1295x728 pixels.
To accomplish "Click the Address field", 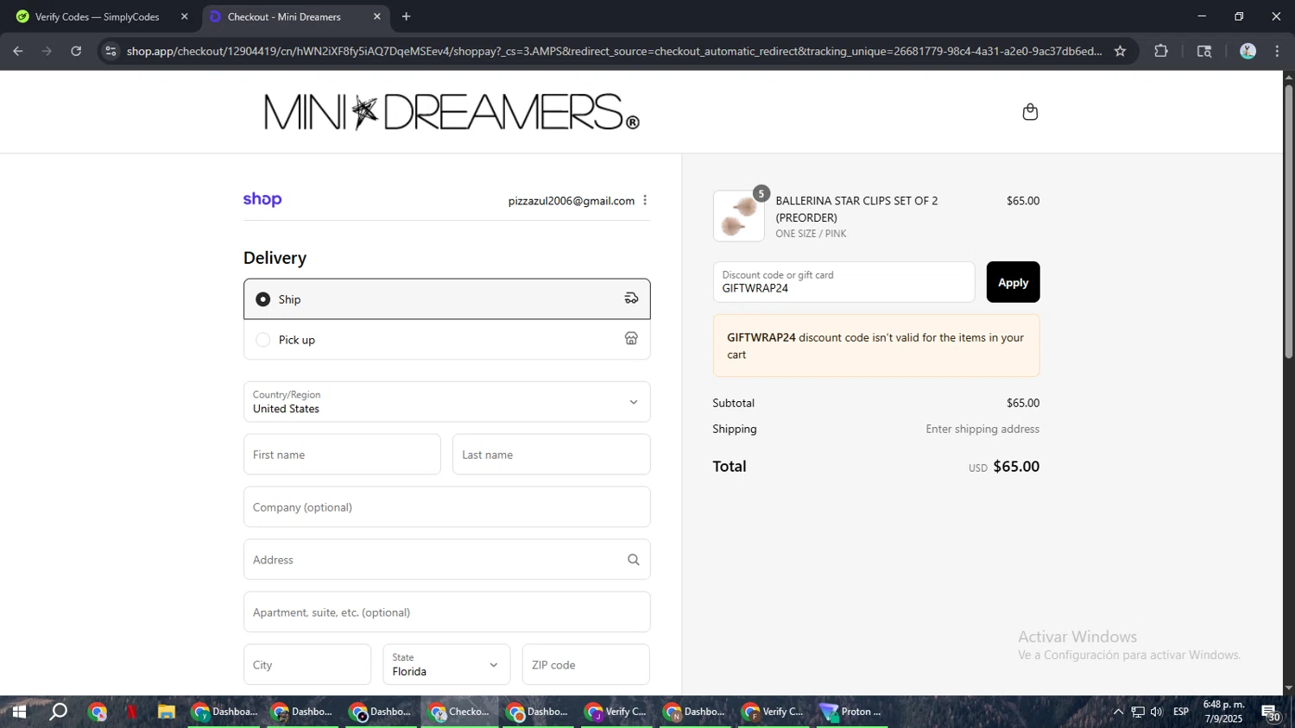I will (x=446, y=560).
